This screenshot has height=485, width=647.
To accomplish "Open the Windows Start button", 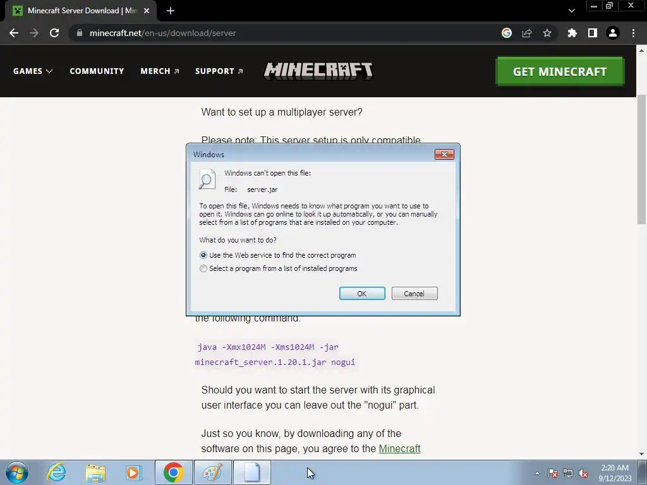I will pyautogui.click(x=16, y=472).
